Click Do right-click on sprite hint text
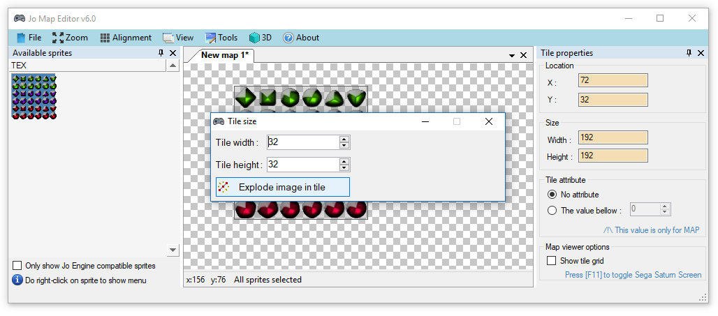Viewport: 718px width, 316px height. (x=86, y=280)
